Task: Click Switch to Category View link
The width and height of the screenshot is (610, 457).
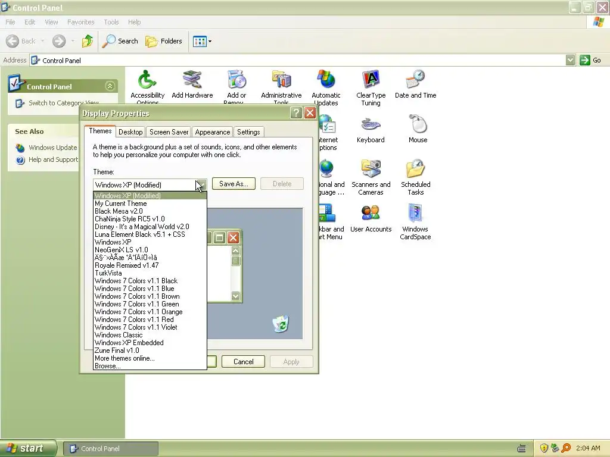Action: pos(63,103)
